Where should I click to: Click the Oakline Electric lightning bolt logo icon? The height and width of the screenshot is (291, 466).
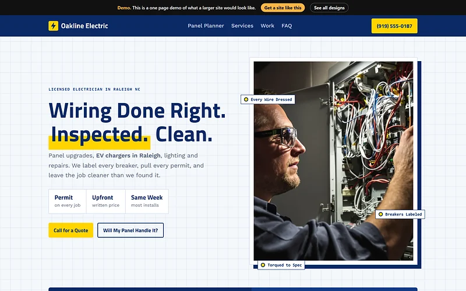pos(54,26)
